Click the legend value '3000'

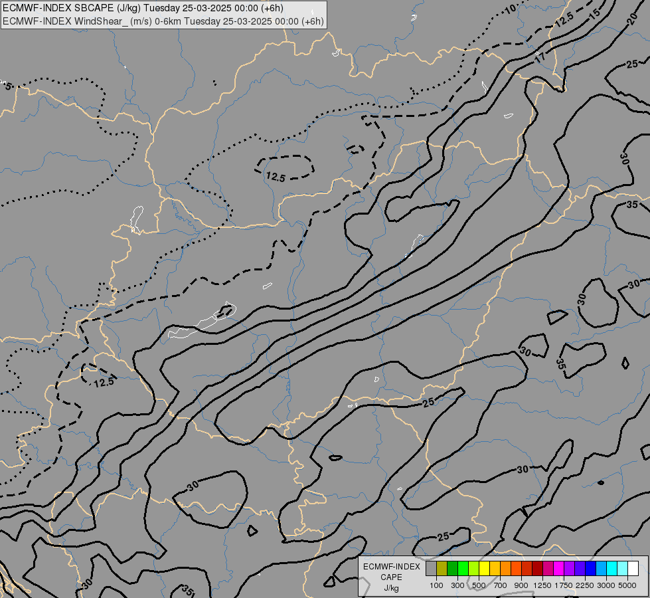pos(606,585)
